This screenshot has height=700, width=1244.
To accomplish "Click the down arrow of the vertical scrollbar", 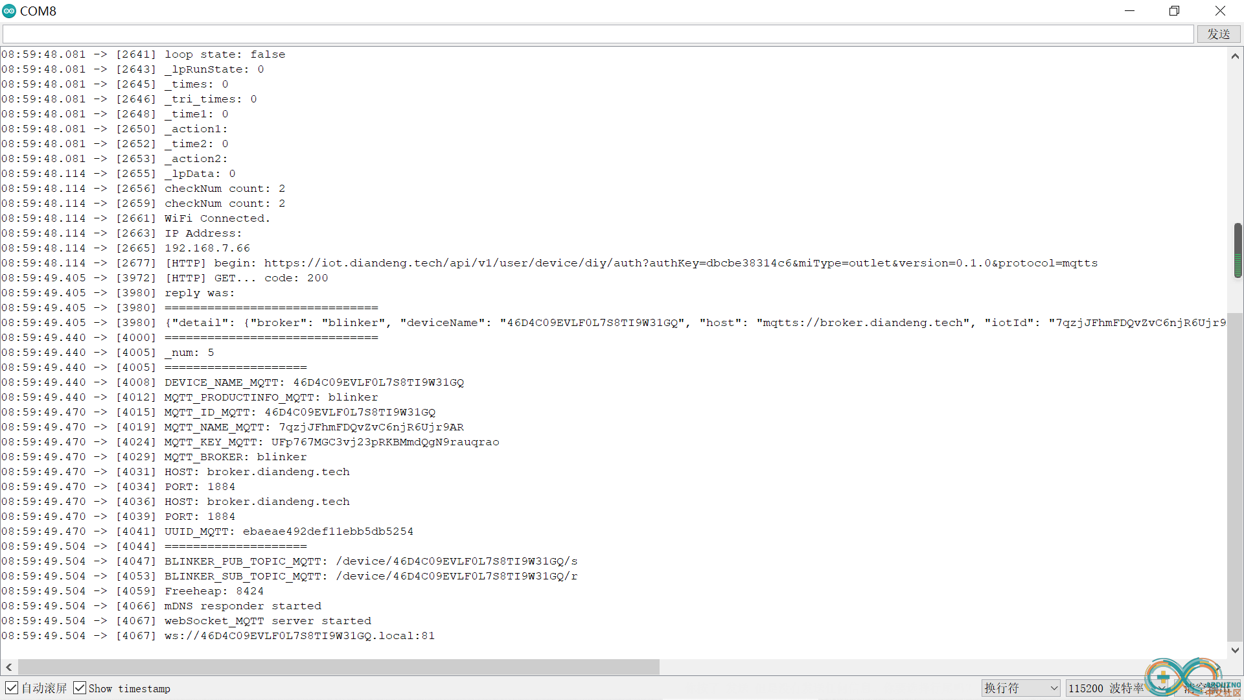I will pyautogui.click(x=1235, y=650).
